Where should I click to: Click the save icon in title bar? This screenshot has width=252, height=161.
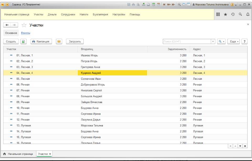129,5
